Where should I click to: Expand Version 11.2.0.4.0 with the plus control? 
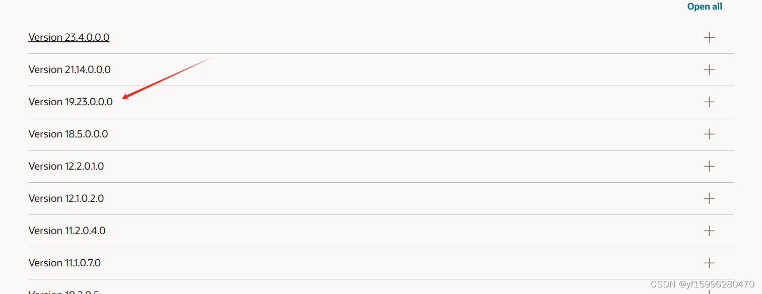(x=709, y=231)
